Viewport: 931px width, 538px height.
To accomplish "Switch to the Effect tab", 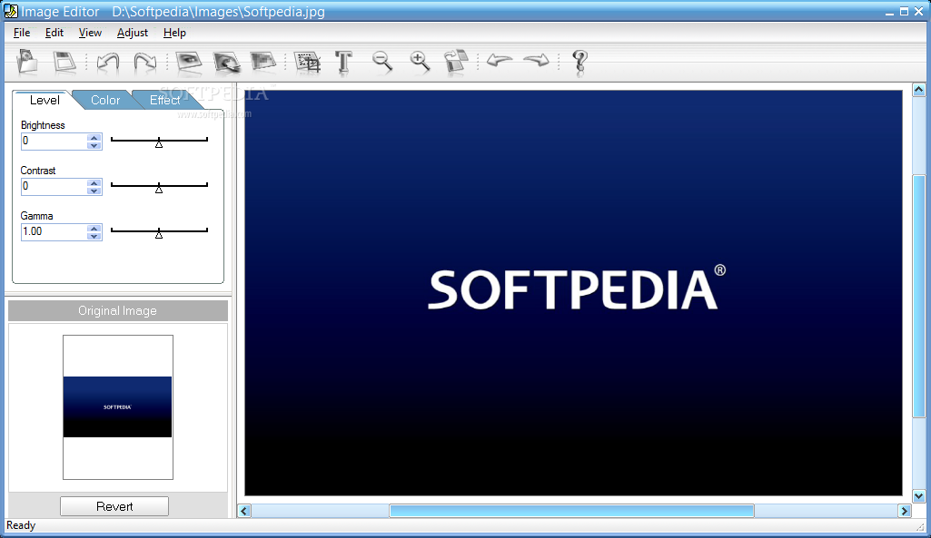I will [165, 100].
